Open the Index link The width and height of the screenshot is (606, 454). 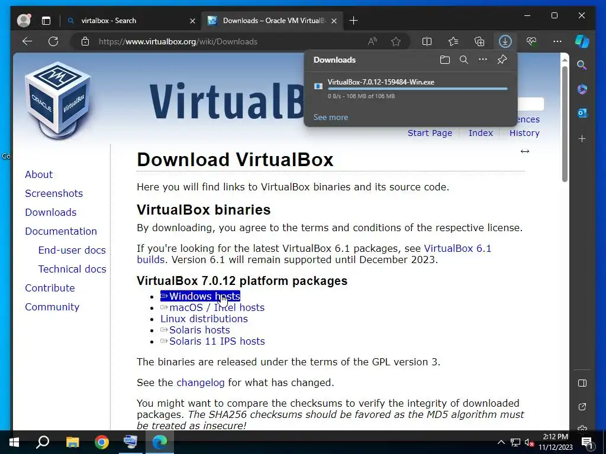(481, 133)
